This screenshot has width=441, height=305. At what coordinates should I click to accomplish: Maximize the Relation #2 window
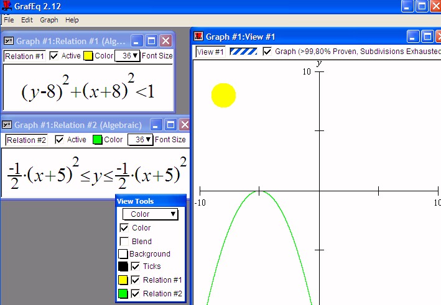point(170,125)
